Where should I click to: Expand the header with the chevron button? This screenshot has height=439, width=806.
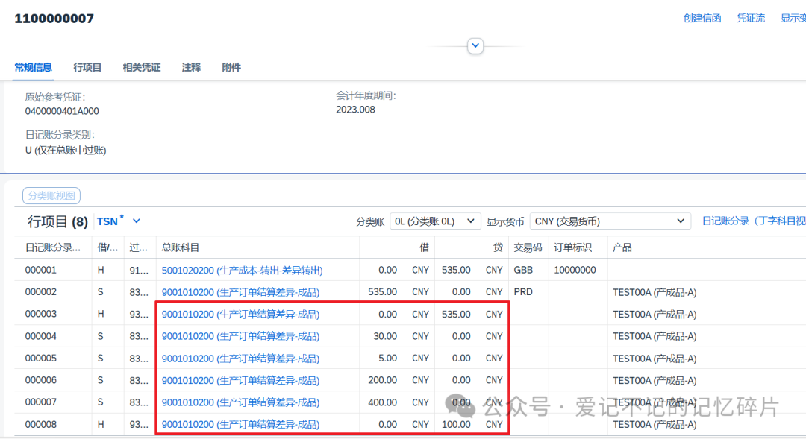(475, 45)
